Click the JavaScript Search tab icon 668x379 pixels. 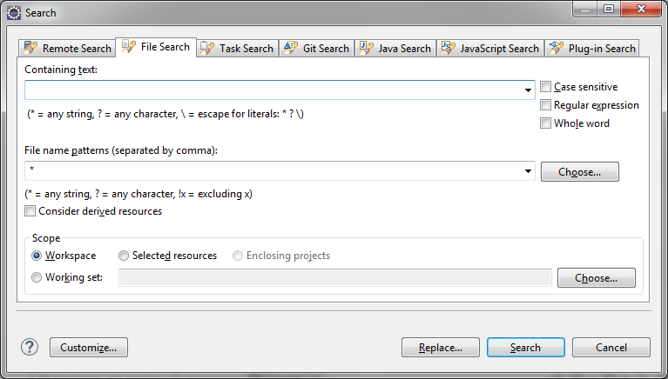point(448,48)
